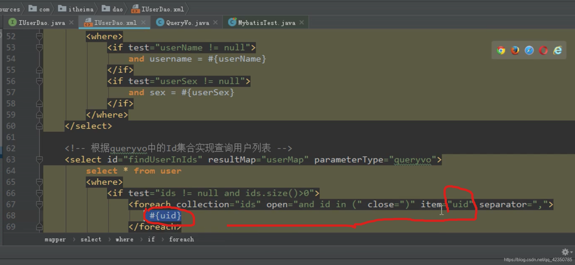Click "ids" collection value on line 67
The height and width of the screenshot is (265, 575).
(x=248, y=204)
